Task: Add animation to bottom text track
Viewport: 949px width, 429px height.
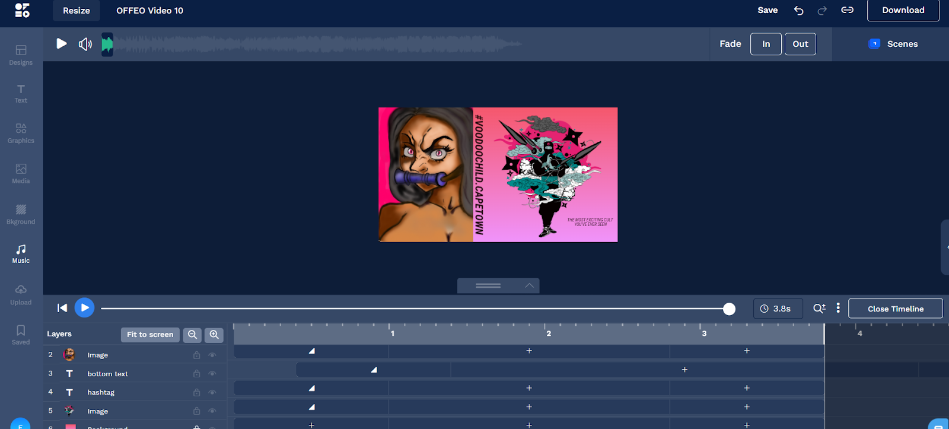Action: tap(684, 370)
